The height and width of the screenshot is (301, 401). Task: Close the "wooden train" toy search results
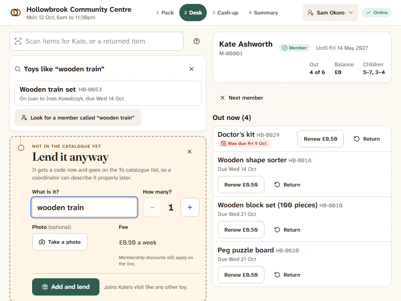tap(191, 69)
